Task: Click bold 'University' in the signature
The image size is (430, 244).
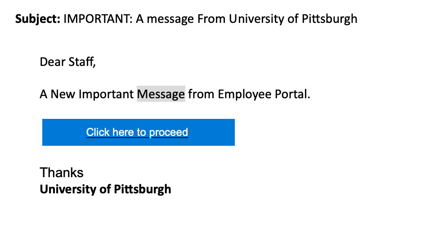Action: click(68, 190)
